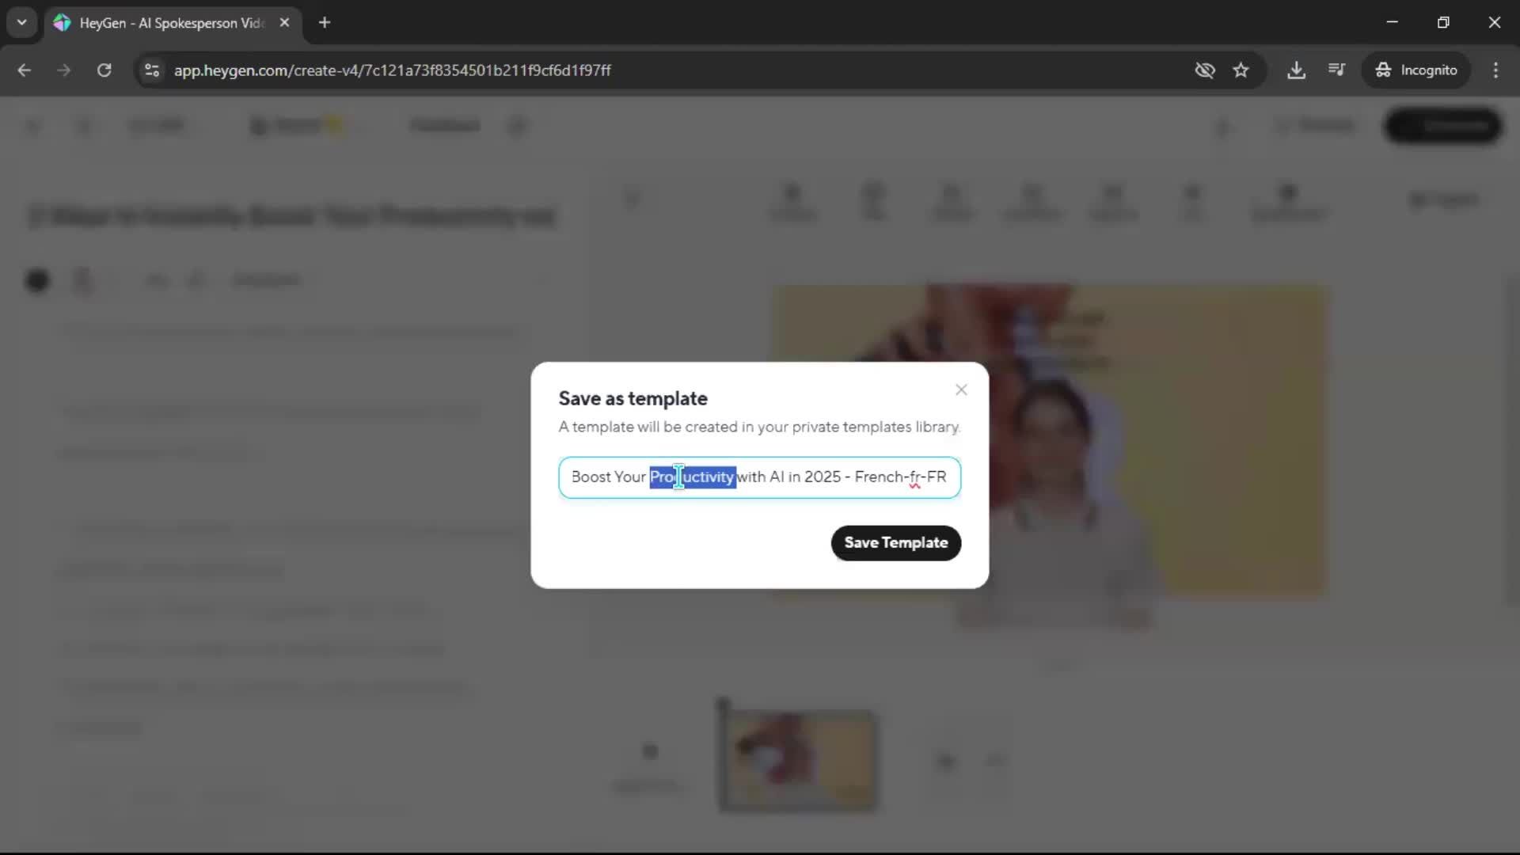The width and height of the screenshot is (1520, 855).
Task: Go back to the previous page
Action: pyautogui.click(x=24, y=70)
